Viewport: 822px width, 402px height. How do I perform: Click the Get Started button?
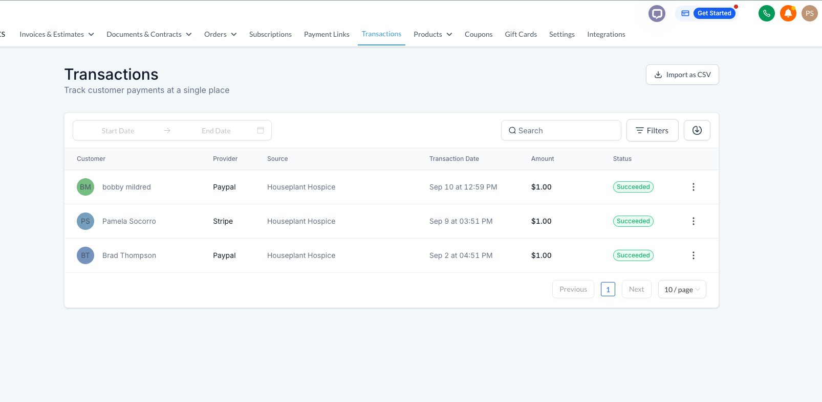point(714,13)
